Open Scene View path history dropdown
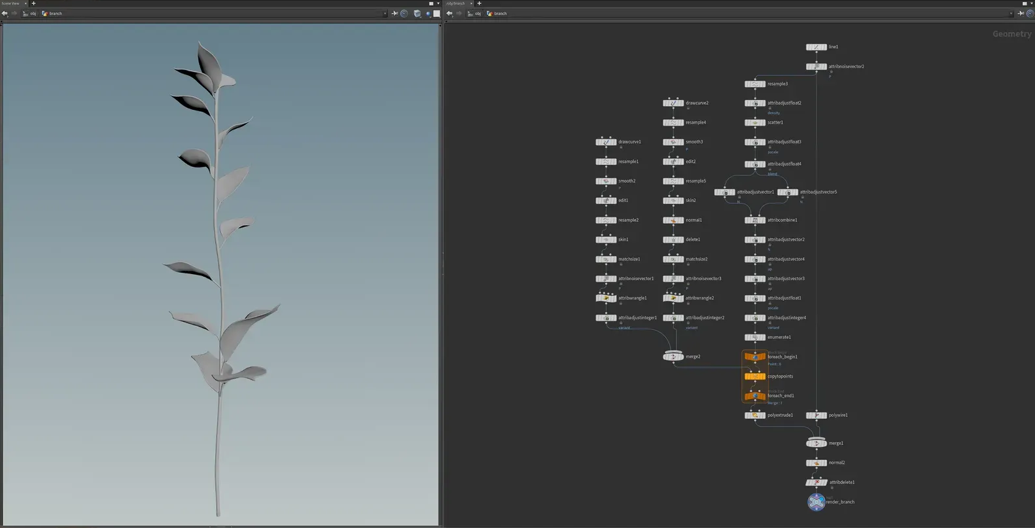The width and height of the screenshot is (1035, 528). pos(385,13)
